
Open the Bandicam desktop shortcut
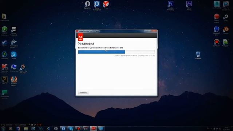point(217,43)
